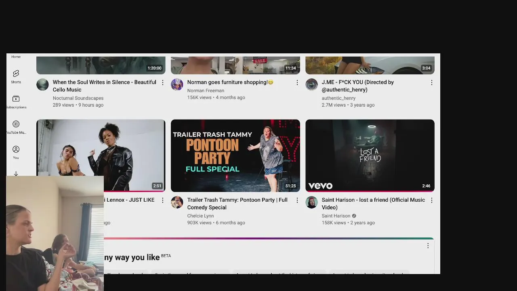Viewport: 517px width, 291px height.
Task: Open authentic_henry channel avatar
Action: coord(311,84)
